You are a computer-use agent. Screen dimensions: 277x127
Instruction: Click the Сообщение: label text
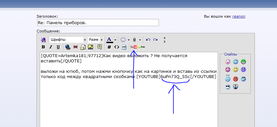[x=48, y=31]
